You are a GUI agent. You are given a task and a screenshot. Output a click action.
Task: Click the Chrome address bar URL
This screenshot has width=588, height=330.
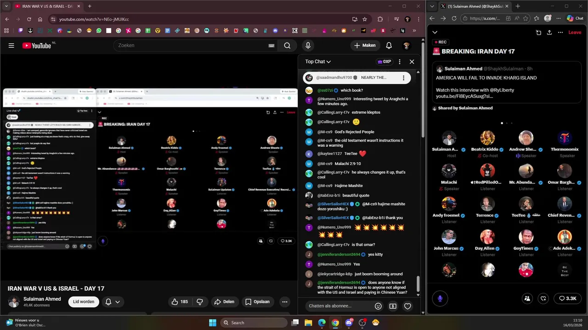[94, 19]
